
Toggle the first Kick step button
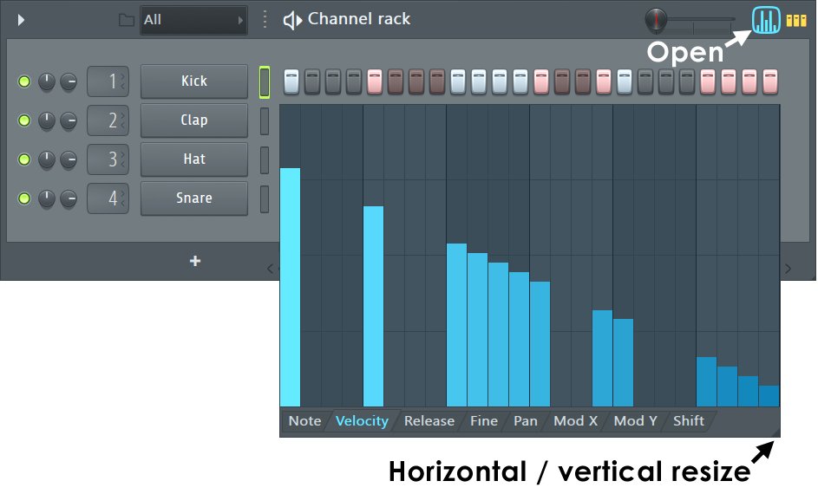[x=291, y=81]
